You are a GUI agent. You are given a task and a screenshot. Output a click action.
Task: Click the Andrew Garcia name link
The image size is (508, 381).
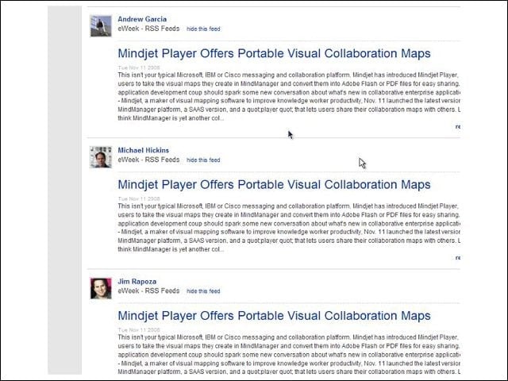[x=142, y=19]
